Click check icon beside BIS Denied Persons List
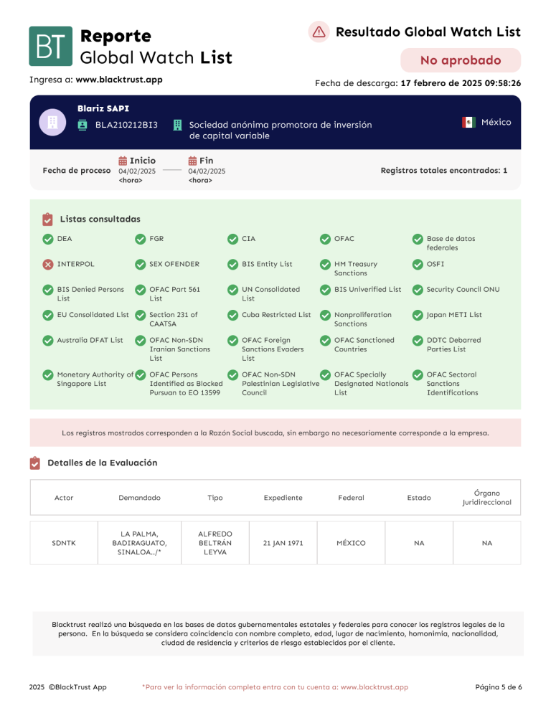The width and height of the screenshot is (551, 713). click(48, 290)
